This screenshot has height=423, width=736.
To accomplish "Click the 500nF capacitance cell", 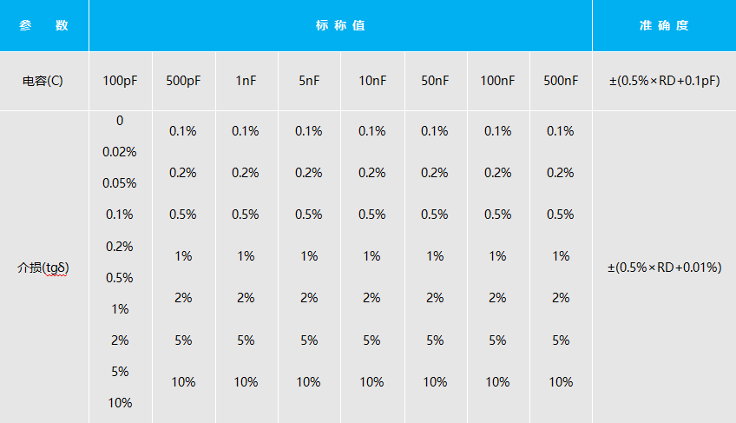I will [561, 81].
